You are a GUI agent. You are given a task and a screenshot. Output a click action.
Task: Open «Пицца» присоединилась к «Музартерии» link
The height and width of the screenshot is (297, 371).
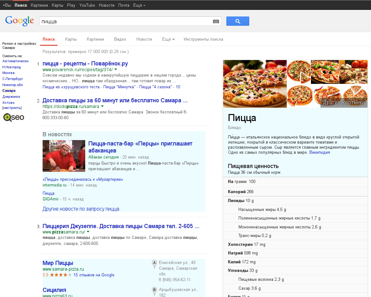[x=83, y=179]
